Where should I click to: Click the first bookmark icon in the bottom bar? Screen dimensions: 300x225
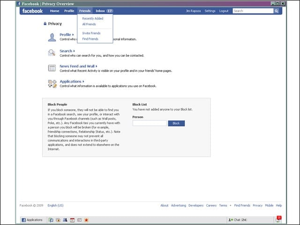[x=51, y=220]
